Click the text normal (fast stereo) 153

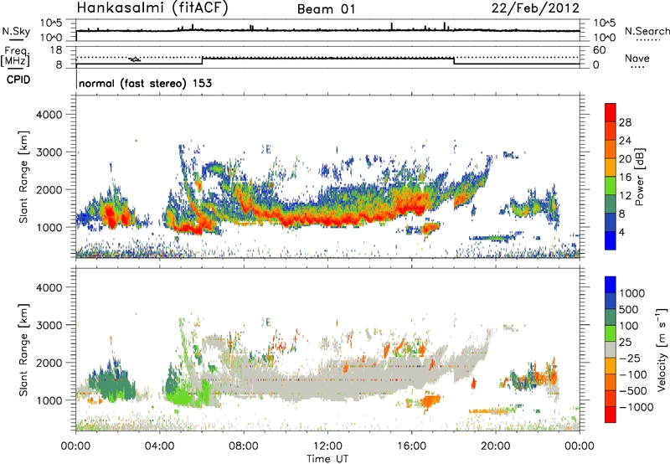coord(145,83)
